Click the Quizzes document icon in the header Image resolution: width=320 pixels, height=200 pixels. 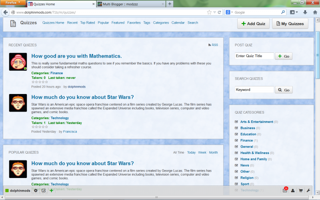(13, 24)
